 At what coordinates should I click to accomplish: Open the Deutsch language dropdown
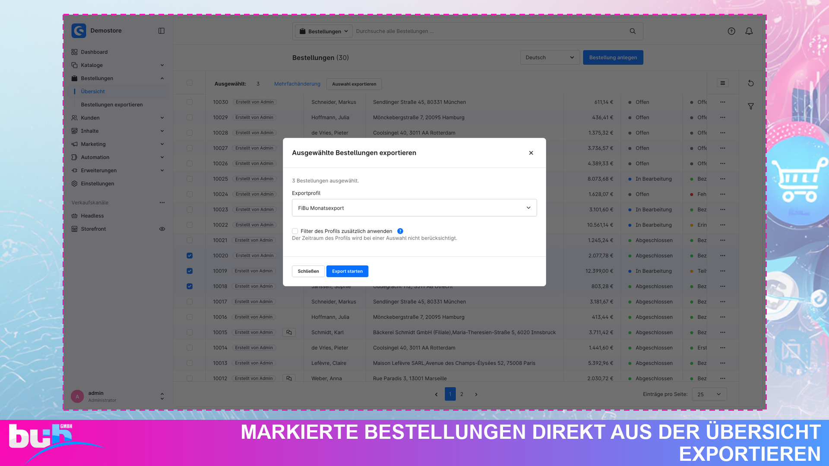pos(550,57)
